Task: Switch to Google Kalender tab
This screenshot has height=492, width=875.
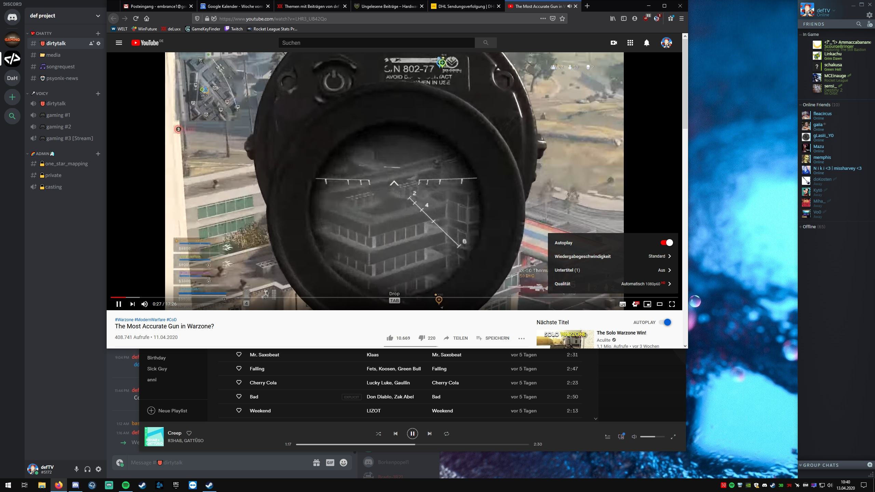Action: coord(235,6)
